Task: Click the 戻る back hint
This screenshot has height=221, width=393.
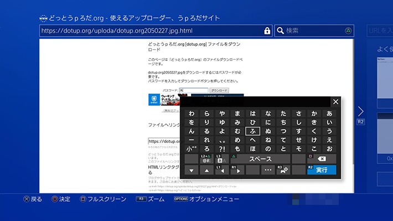Action: 33,199
